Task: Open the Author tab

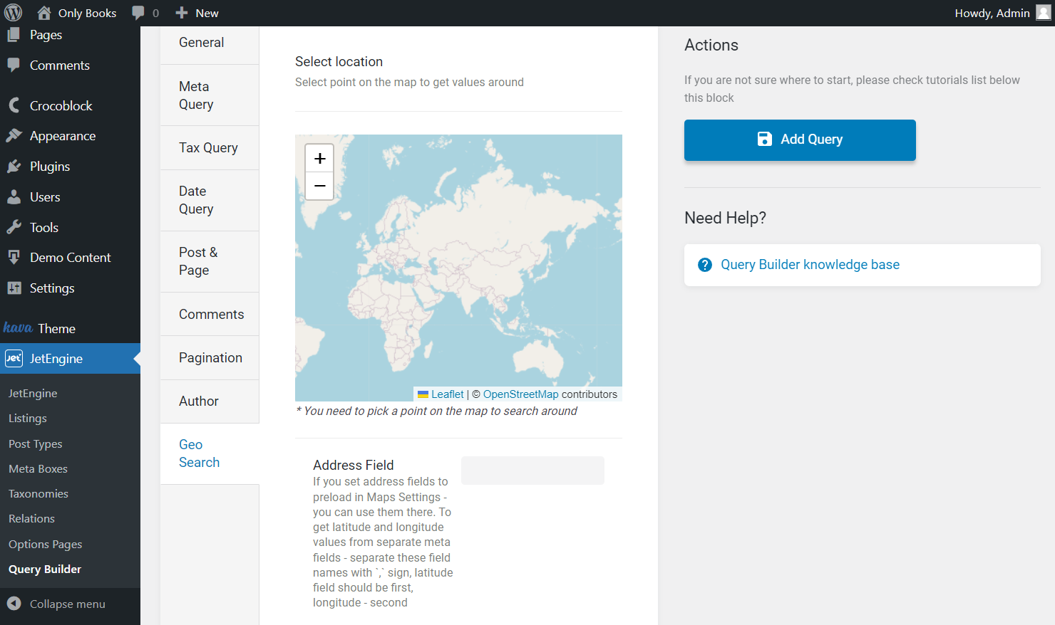Action: tap(210, 401)
